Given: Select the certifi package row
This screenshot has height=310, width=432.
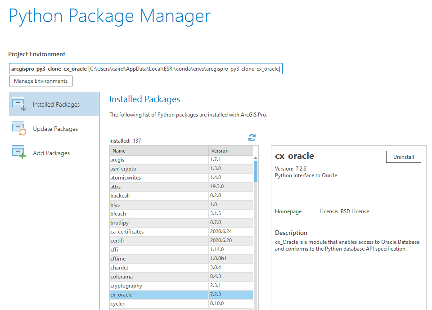Looking at the screenshot, I should click(x=181, y=241).
